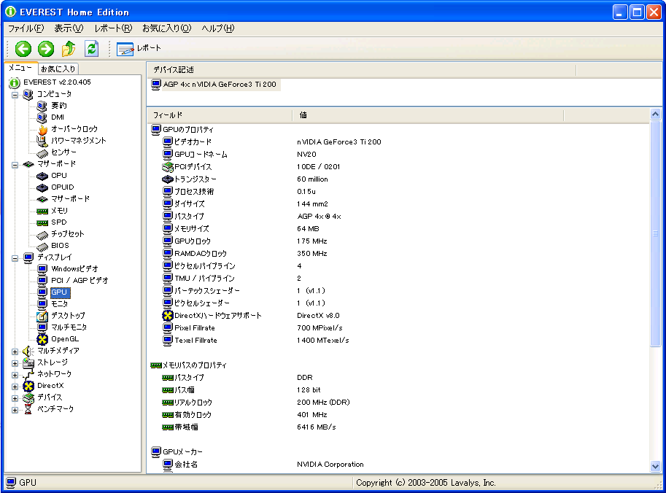Select the SPD memory icon in the tree
The image size is (666, 493).
coord(42,222)
